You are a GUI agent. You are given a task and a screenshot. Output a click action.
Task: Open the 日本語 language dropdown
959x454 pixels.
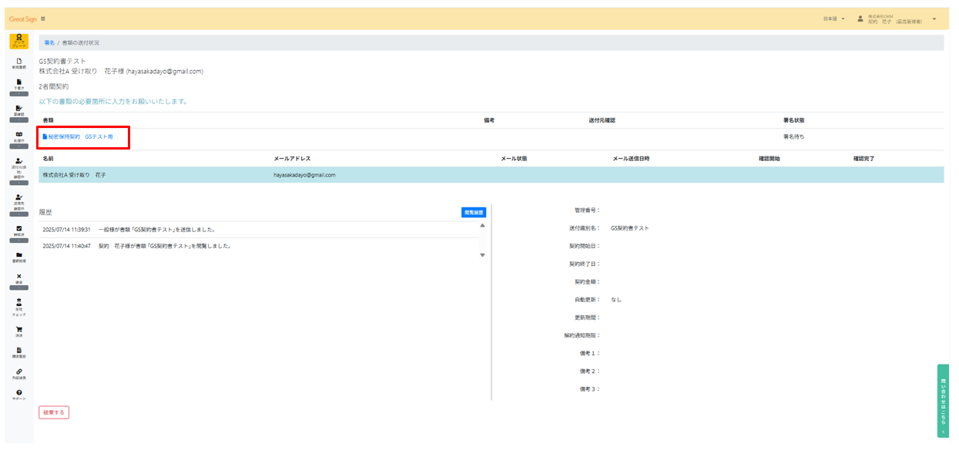coord(832,16)
